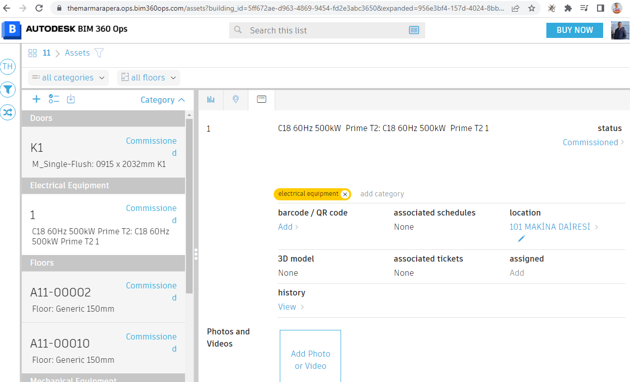Click the shuffle icon in left sidebar
This screenshot has height=382, width=630.
(8, 112)
